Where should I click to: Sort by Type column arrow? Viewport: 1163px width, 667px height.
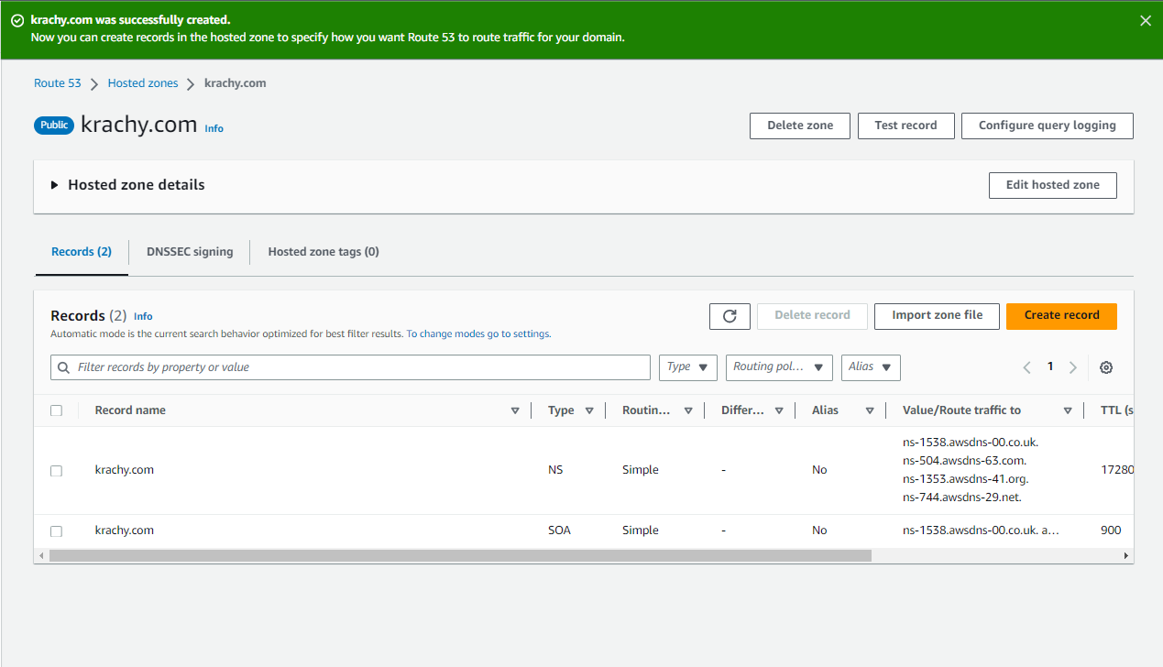point(589,410)
